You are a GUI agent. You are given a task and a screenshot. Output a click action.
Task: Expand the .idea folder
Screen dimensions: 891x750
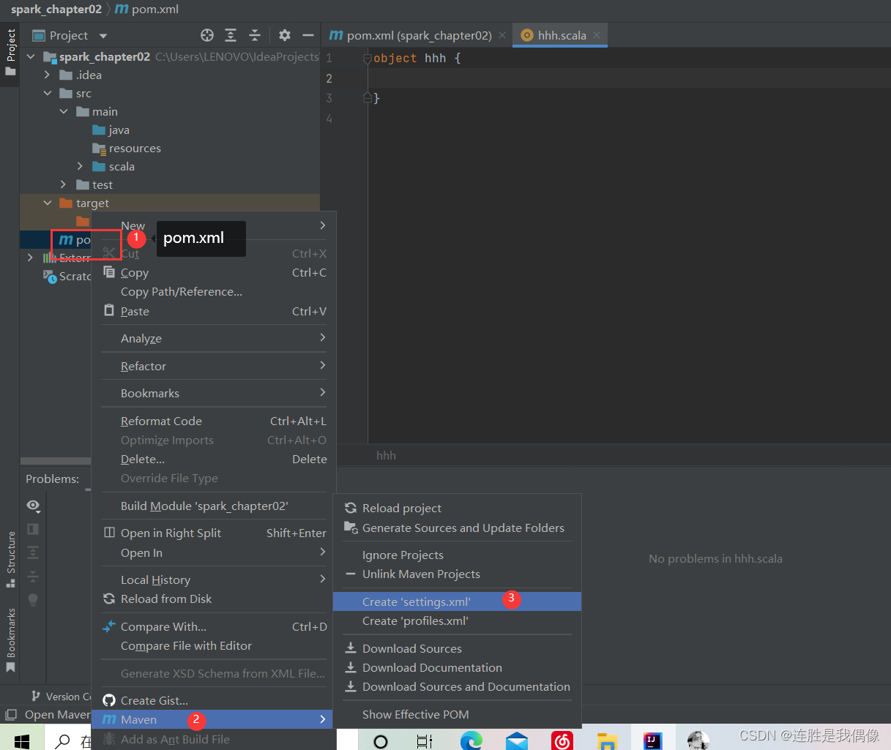47,75
